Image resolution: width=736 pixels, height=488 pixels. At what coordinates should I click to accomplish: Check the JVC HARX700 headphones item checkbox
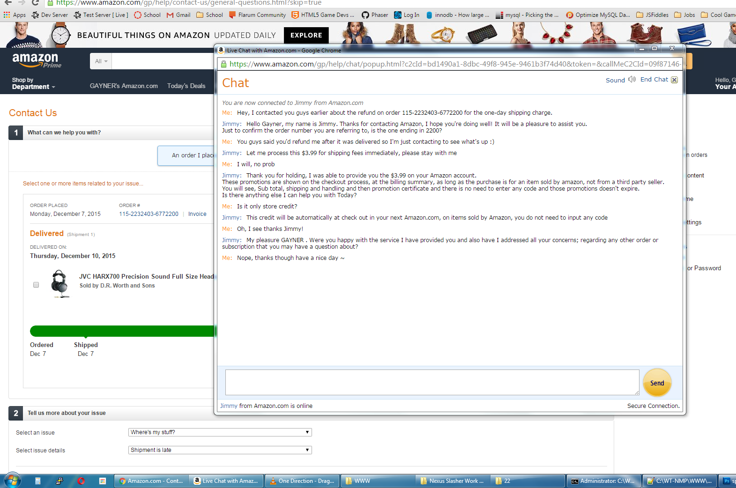coord(36,285)
